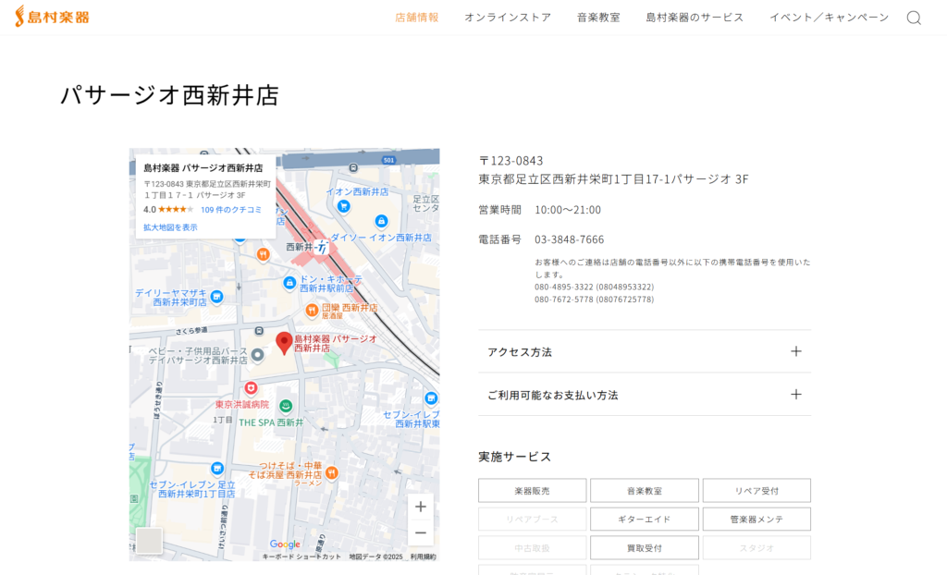The height and width of the screenshot is (575, 947).
Task: Click the 買取受付 service button
Action: [x=645, y=548]
